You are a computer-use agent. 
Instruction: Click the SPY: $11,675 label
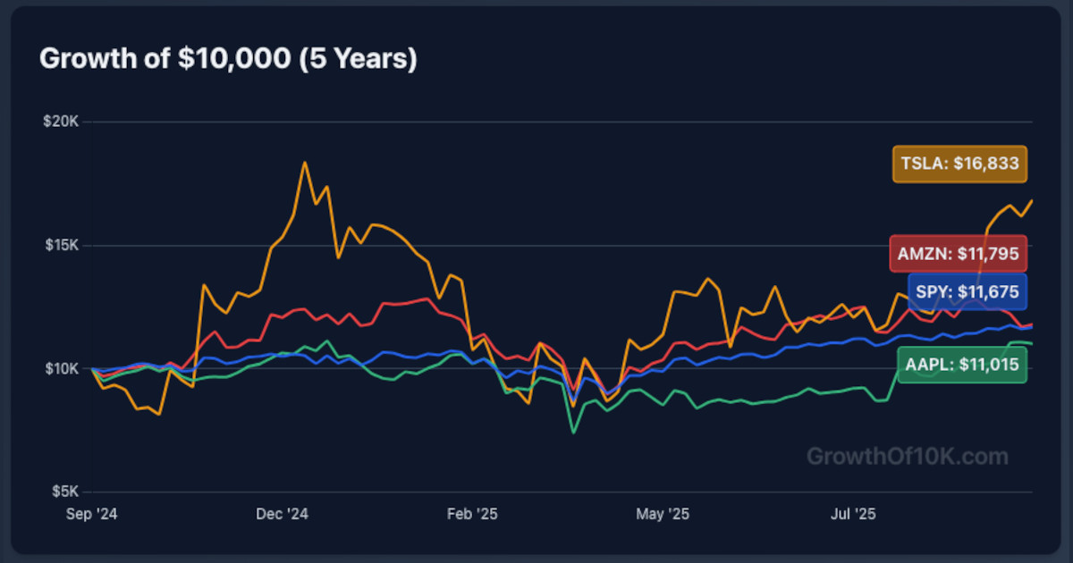[x=967, y=291]
